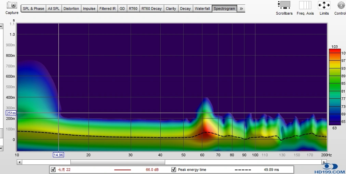Open the SPL & Phase tab
346x174 pixels.
[34, 9]
